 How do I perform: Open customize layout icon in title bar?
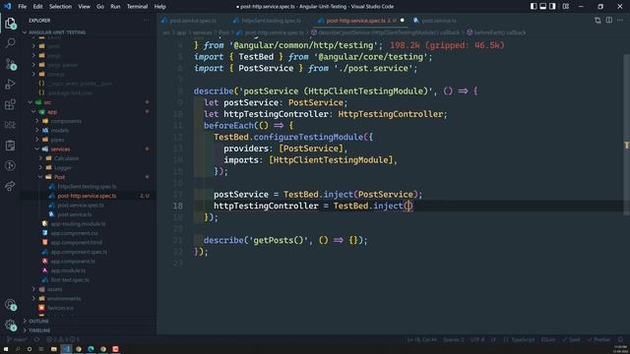pos(566,7)
